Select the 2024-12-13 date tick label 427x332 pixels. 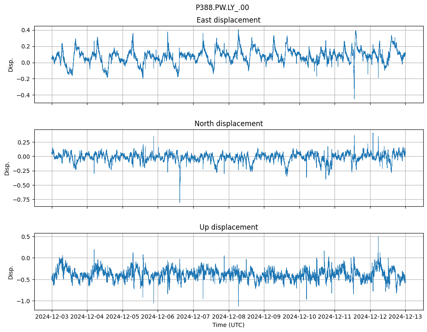[405, 317]
